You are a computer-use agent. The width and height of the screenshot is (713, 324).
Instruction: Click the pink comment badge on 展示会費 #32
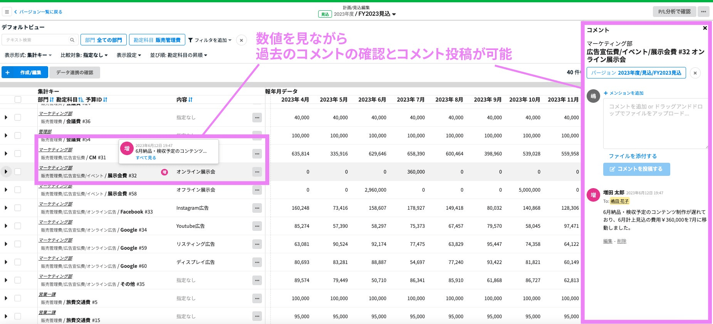[164, 172]
